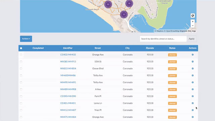Check the box for CO390-MH390
Screen dimensions: 215x121
tap(21, 96)
